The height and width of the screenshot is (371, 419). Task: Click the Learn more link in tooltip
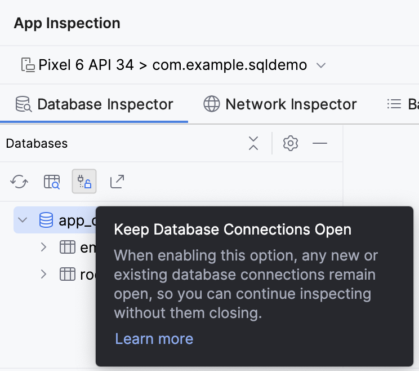click(x=154, y=339)
